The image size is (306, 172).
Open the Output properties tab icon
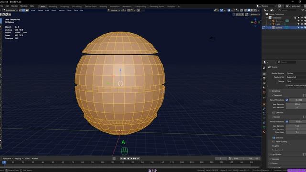[x=264, y=78]
